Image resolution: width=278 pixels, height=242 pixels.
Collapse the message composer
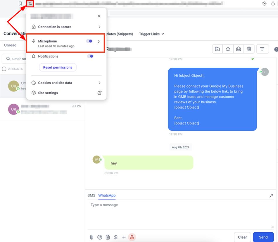point(271,196)
